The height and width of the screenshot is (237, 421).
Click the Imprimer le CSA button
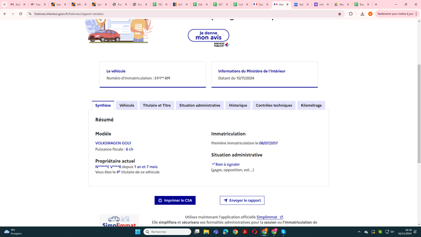(175, 200)
